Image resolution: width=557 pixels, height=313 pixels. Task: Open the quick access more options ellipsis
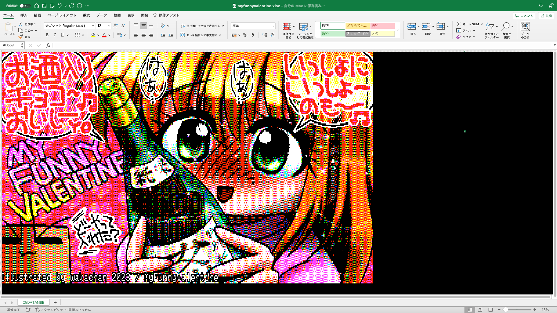click(87, 6)
